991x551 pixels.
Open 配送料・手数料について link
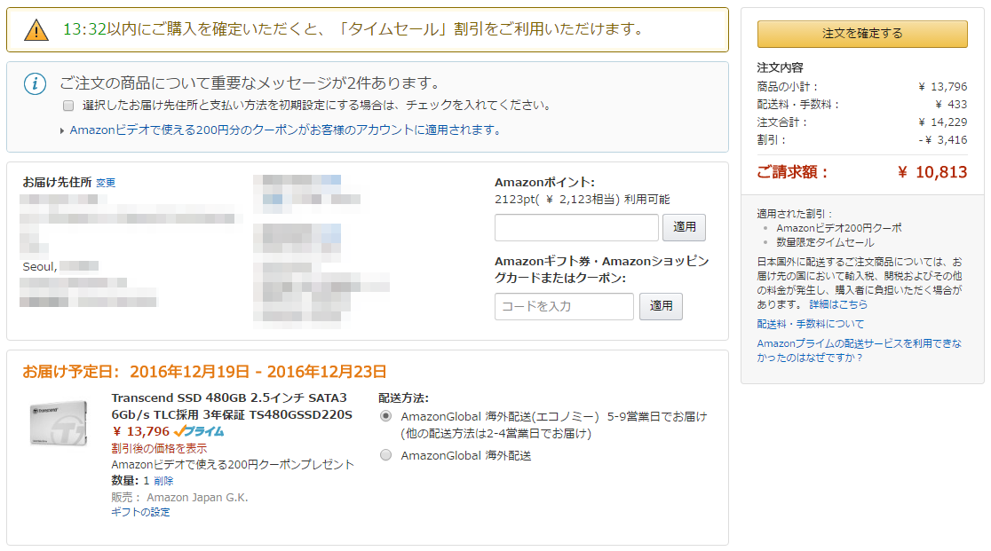tap(810, 324)
